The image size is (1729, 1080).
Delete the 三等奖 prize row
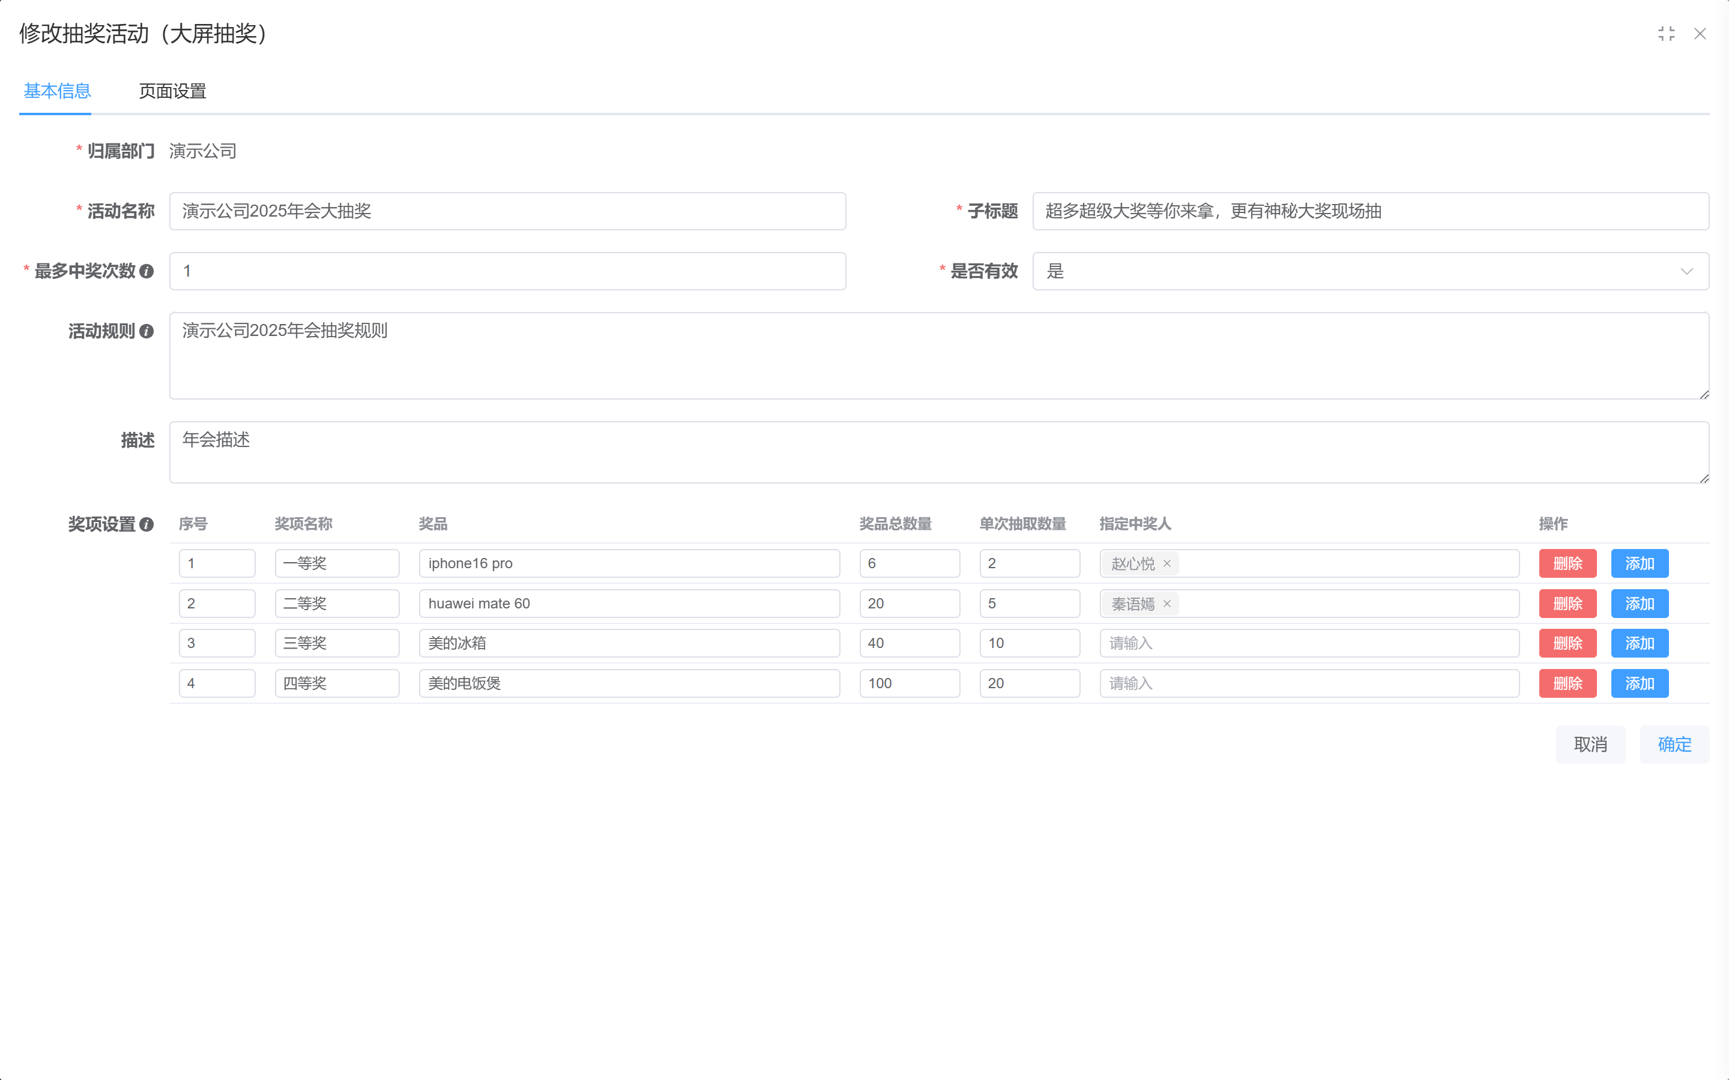pos(1568,643)
